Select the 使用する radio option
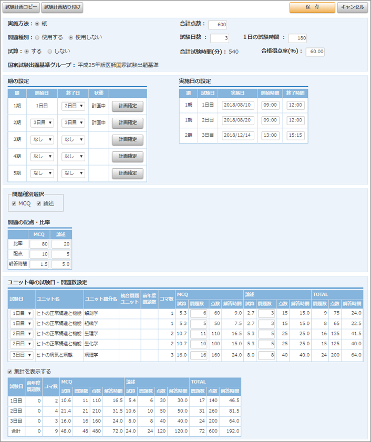This screenshot has width=371, height=442. (x=37, y=37)
